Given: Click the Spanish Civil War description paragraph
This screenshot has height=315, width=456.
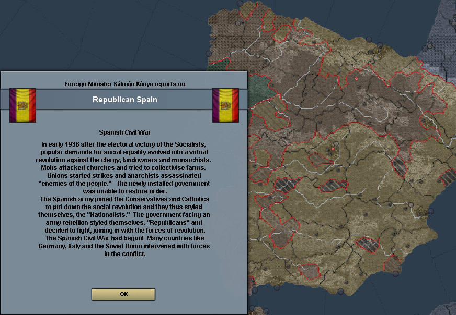Looking at the screenshot, I should point(124,198).
